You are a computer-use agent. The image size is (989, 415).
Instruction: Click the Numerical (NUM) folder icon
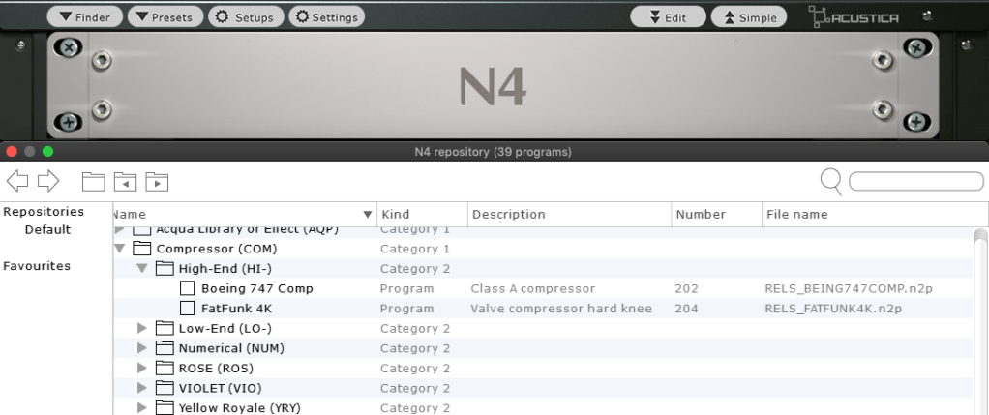(165, 348)
